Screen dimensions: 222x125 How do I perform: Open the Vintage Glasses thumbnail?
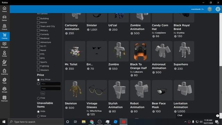[x=97, y=90]
